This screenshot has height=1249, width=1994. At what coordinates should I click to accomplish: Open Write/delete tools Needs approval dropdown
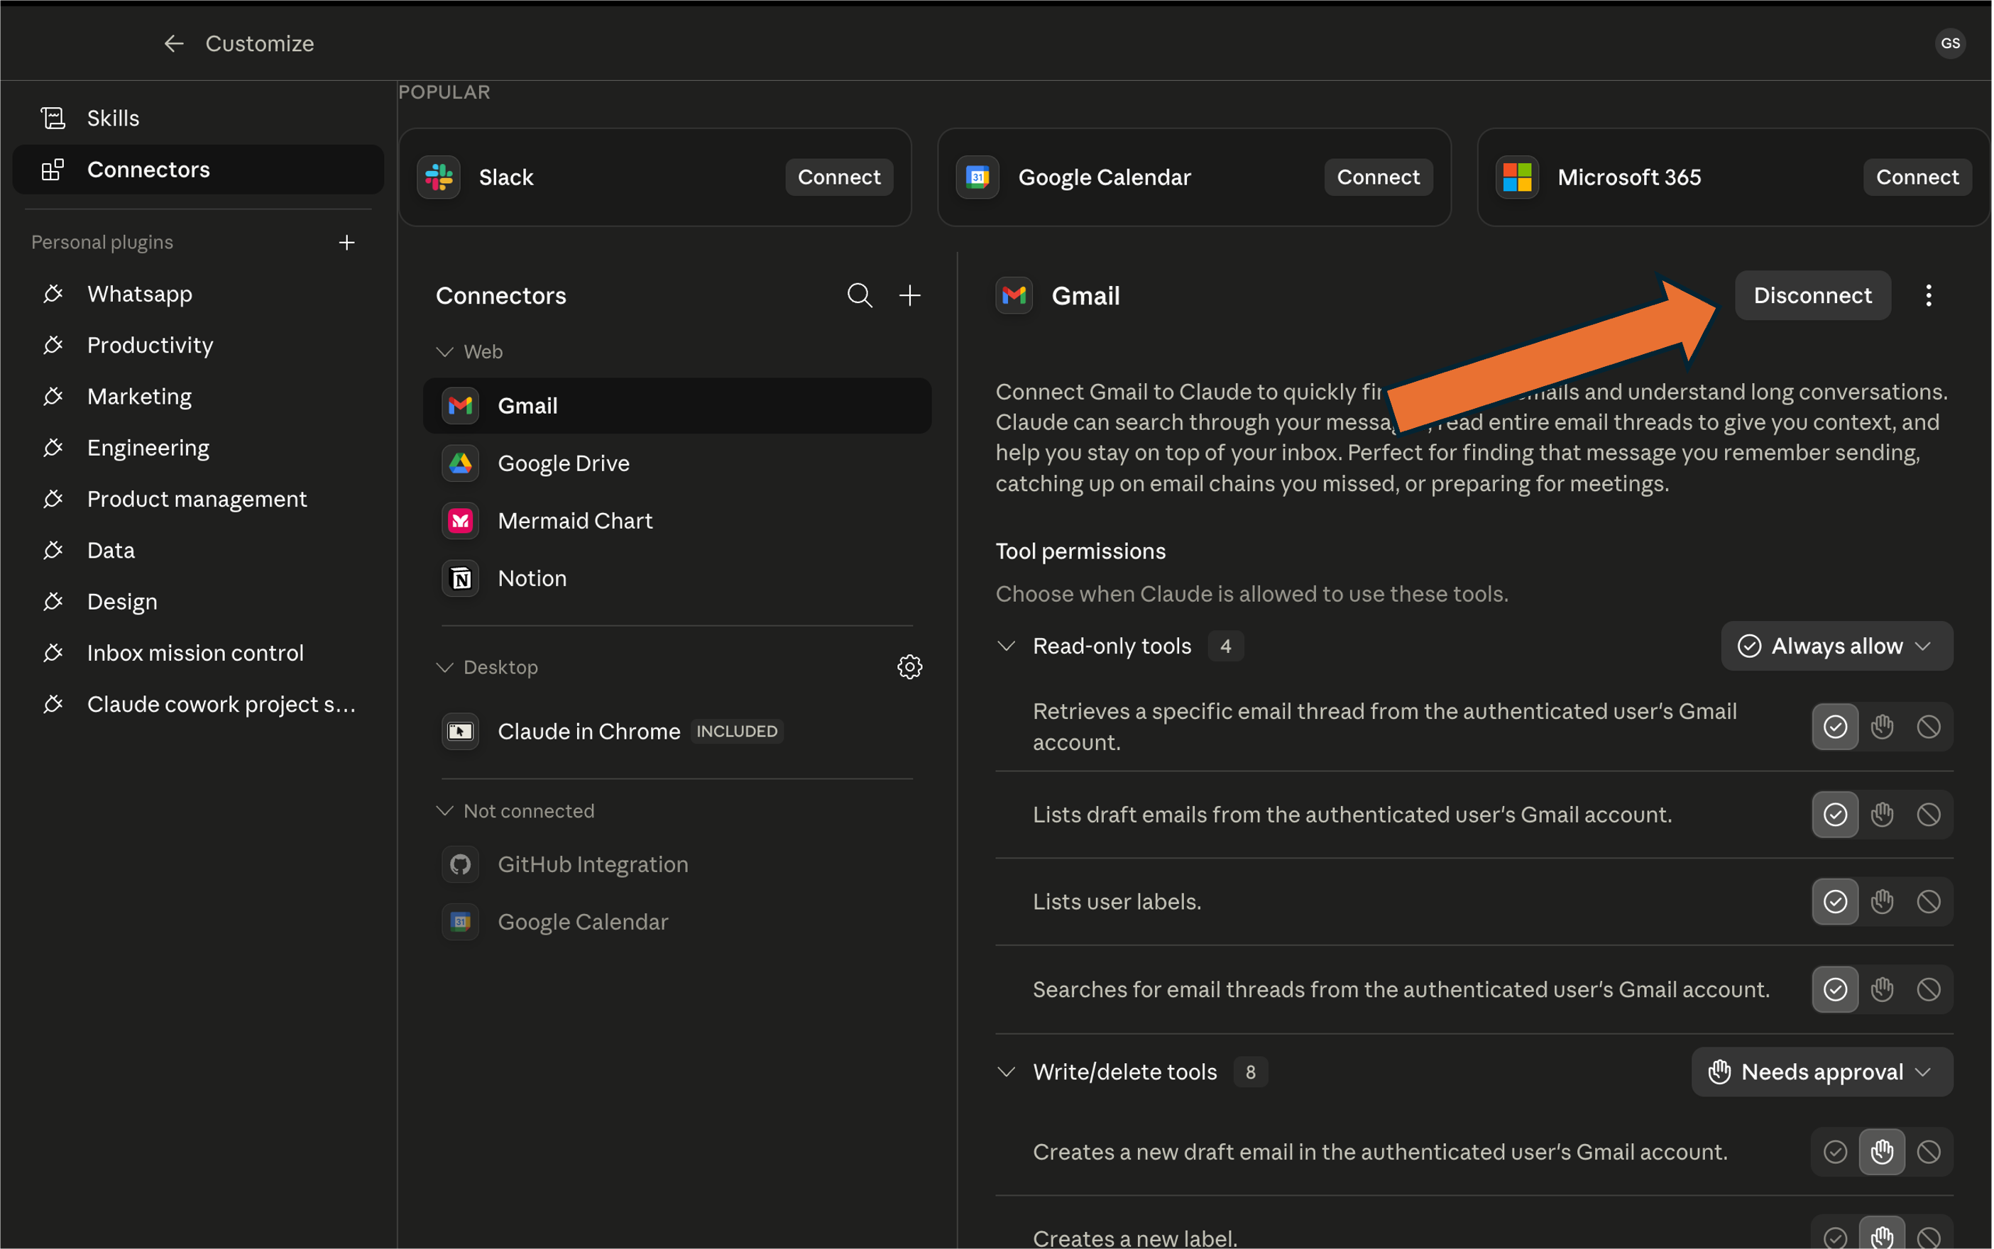(x=1822, y=1072)
